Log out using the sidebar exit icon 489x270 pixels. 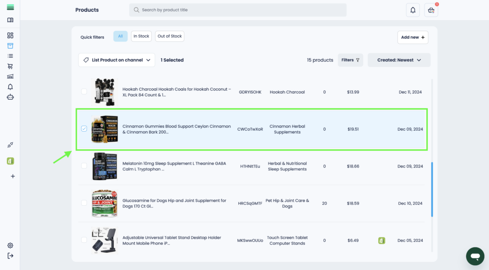[x=10, y=256]
